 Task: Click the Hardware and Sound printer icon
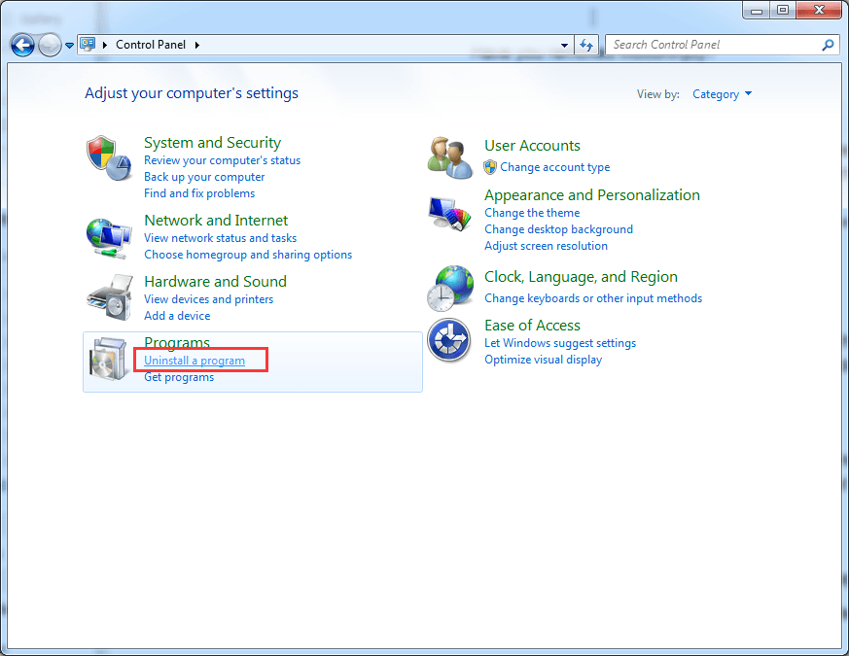(x=110, y=297)
